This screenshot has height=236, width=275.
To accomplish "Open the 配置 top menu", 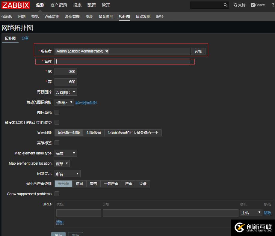I will click(92, 5).
